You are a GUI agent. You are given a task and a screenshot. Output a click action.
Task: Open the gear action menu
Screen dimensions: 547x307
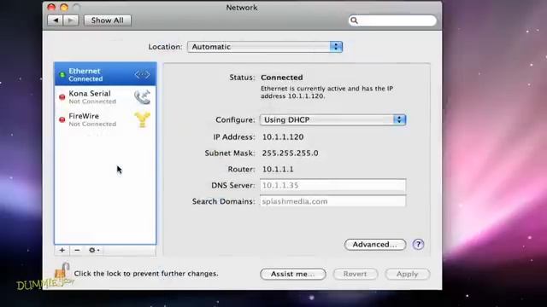[94, 250]
